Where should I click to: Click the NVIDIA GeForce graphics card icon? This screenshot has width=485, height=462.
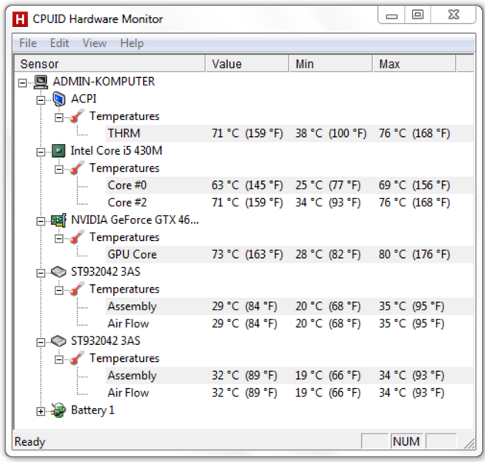tap(59, 220)
